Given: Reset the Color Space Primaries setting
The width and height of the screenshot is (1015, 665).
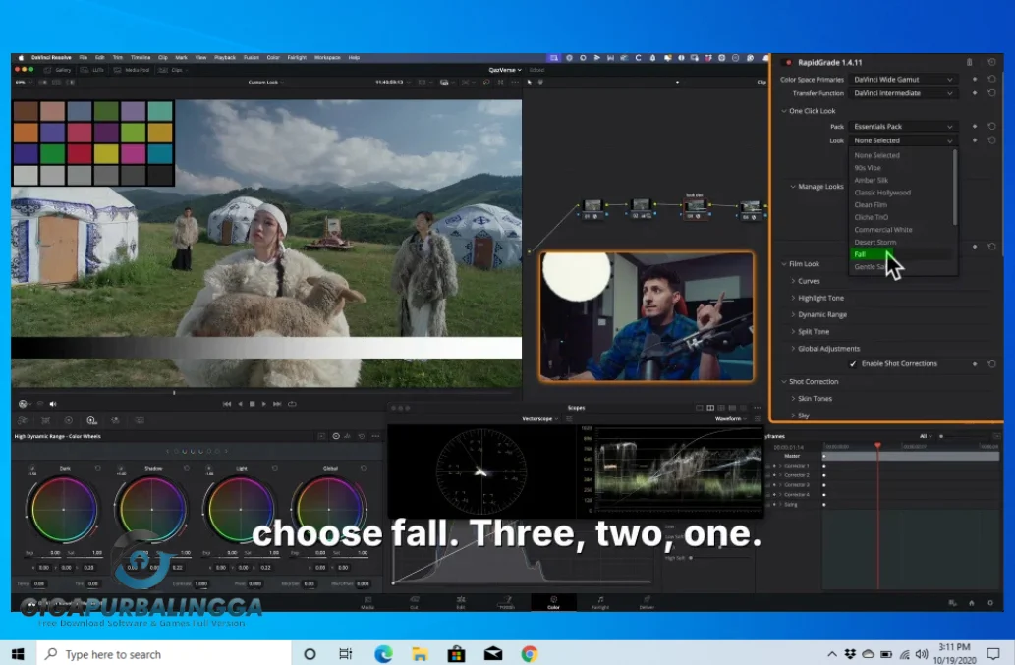Looking at the screenshot, I should click(x=991, y=79).
